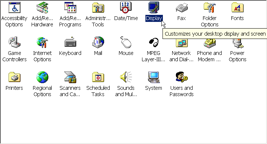The image size is (267, 144).
Task: Click the Mouse icon
Action: point(126,42)
